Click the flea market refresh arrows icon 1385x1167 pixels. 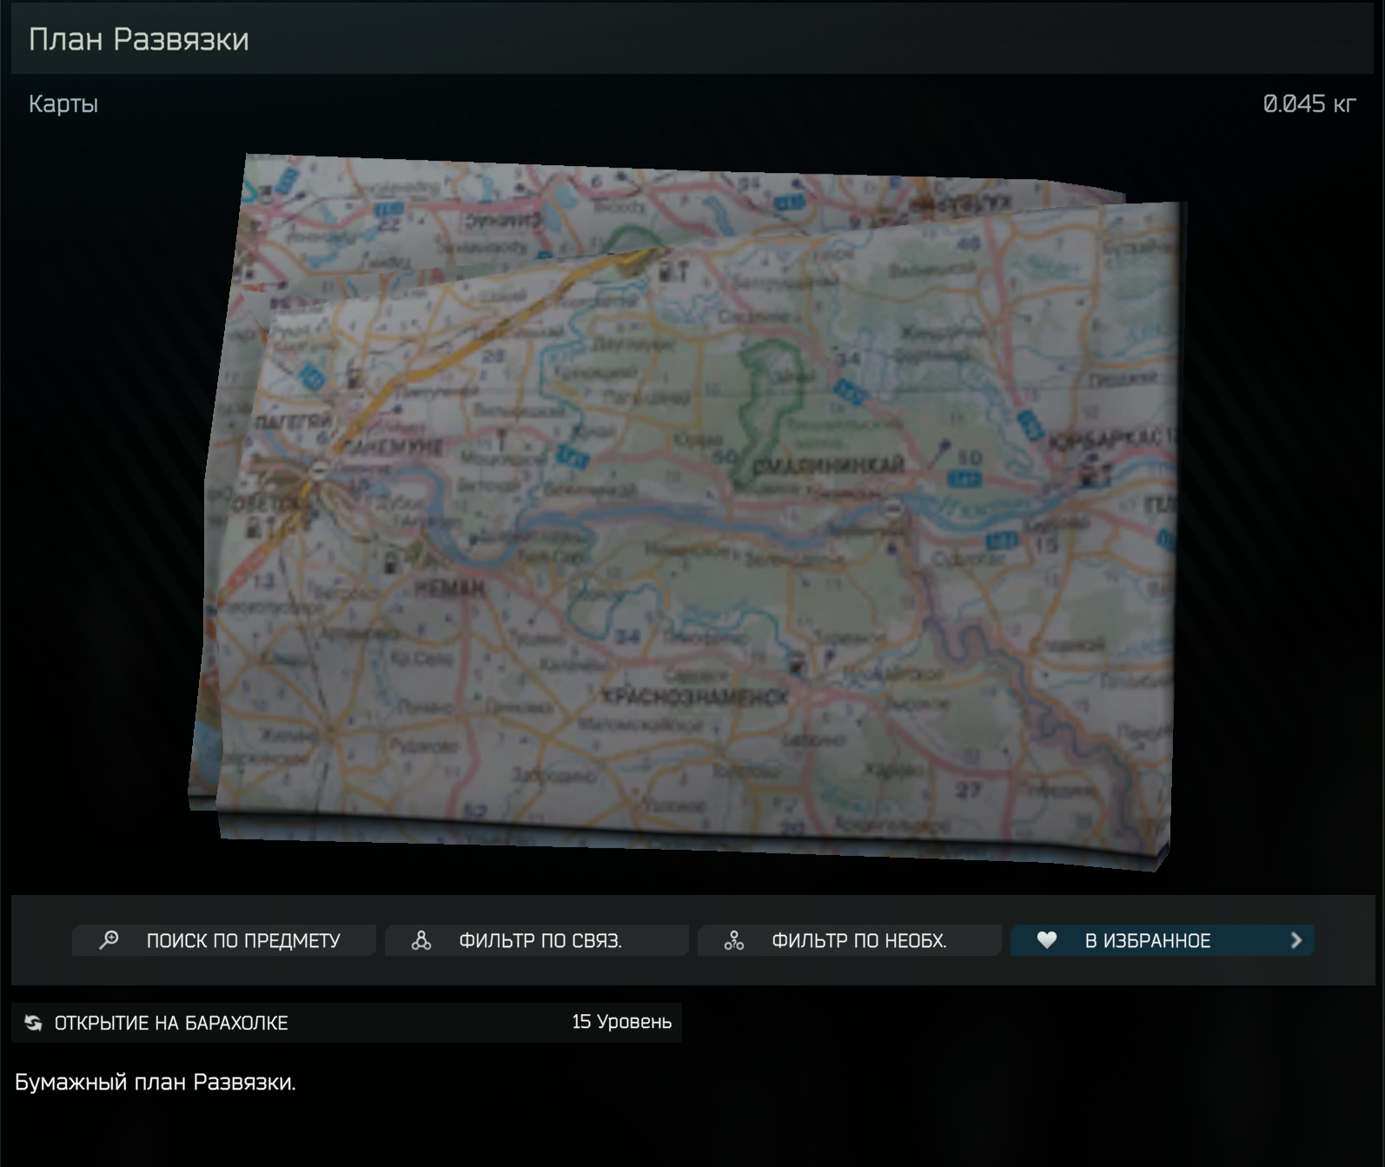point(34,1023)
